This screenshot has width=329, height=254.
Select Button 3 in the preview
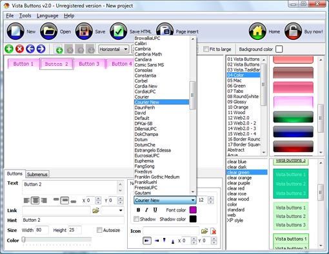click(x=89, y=64)
